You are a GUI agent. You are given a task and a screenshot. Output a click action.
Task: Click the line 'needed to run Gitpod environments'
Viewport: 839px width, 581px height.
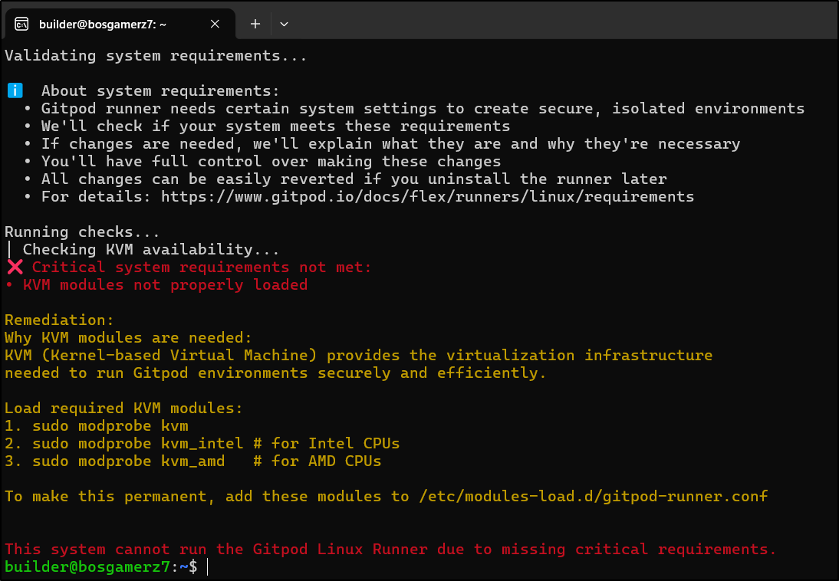click(275, 373)
